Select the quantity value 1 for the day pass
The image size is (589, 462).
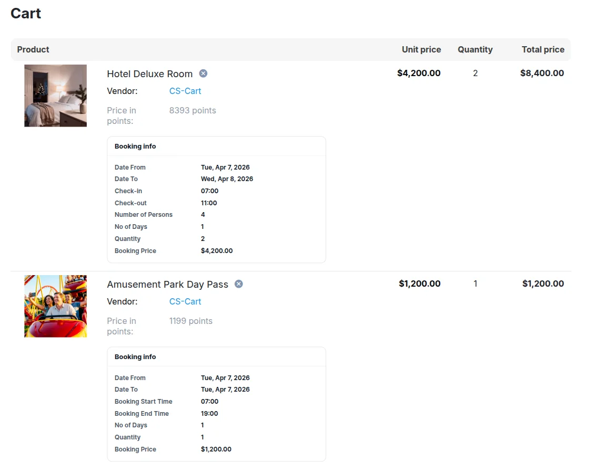475,283
